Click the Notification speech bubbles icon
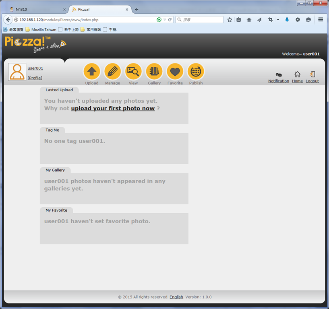The image size is (329, 309). point(279,74)
